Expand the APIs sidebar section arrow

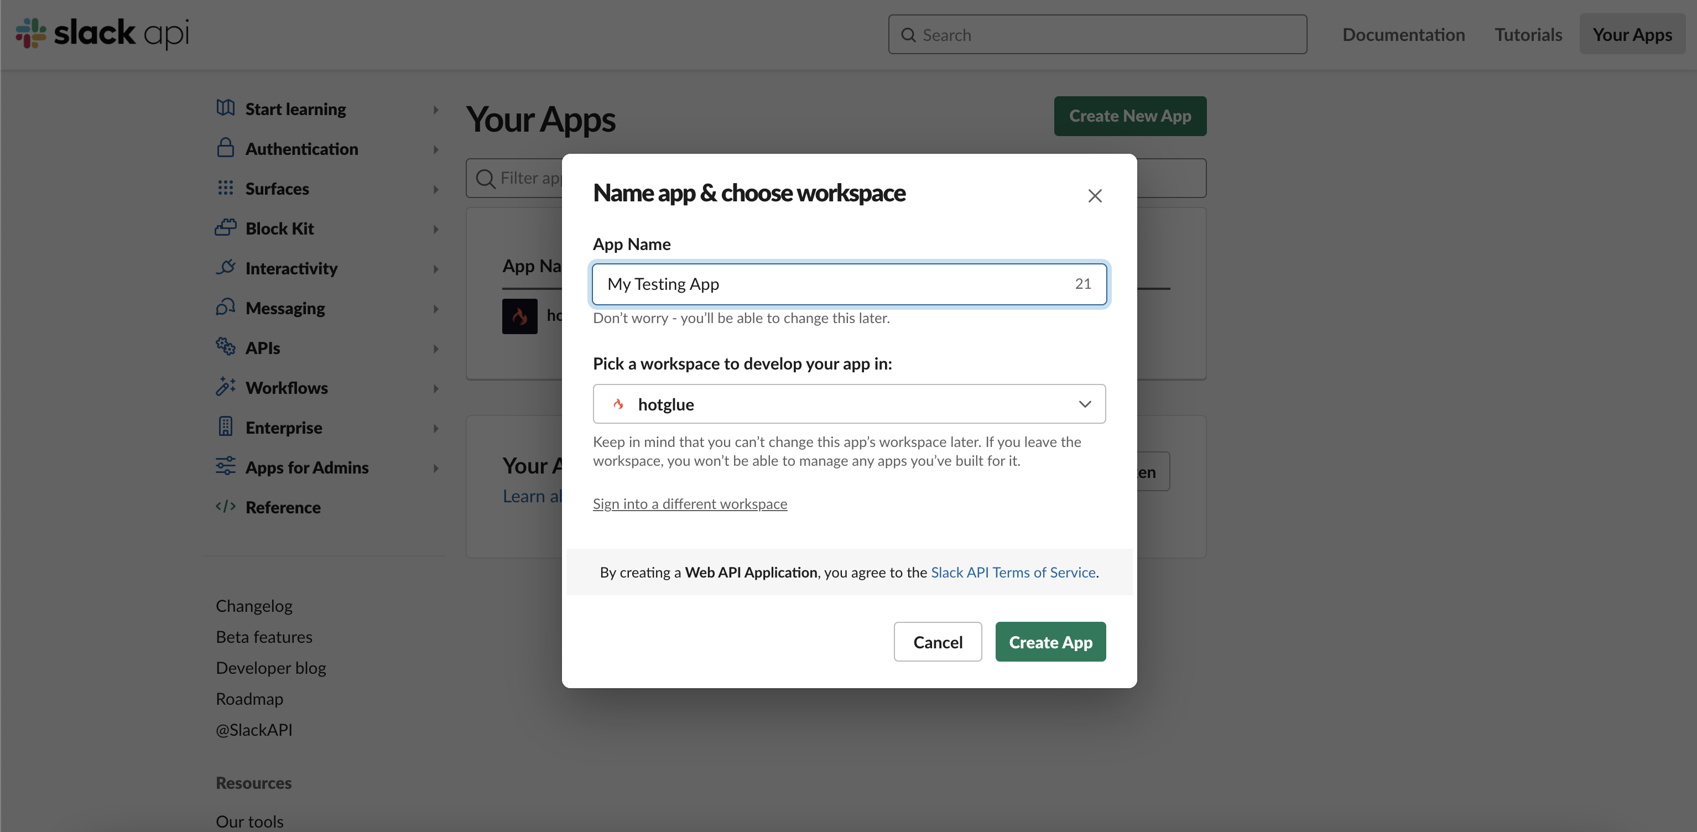click(x=435, y=349)
